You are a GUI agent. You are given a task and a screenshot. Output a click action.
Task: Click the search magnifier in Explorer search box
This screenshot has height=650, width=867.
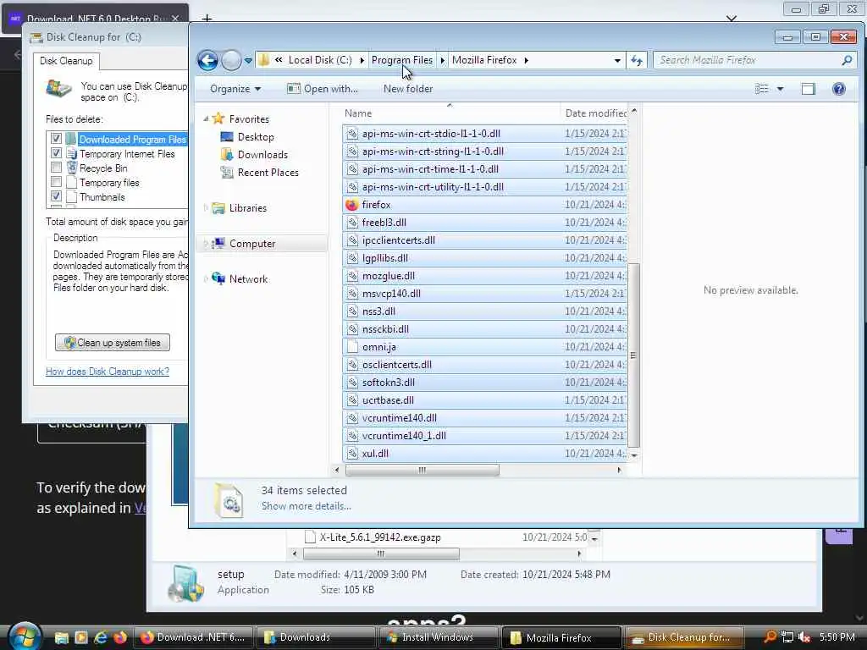pos(847,60)
